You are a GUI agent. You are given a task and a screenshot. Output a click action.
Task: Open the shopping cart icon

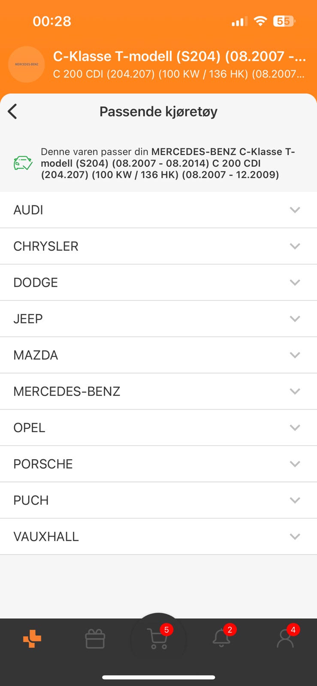pyautogui.click(x=158, y=639)
